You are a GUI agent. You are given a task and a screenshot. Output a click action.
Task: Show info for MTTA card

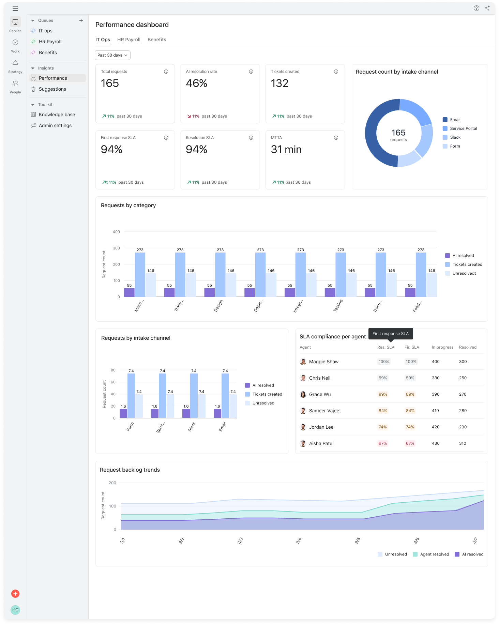[x=336, y=138]
